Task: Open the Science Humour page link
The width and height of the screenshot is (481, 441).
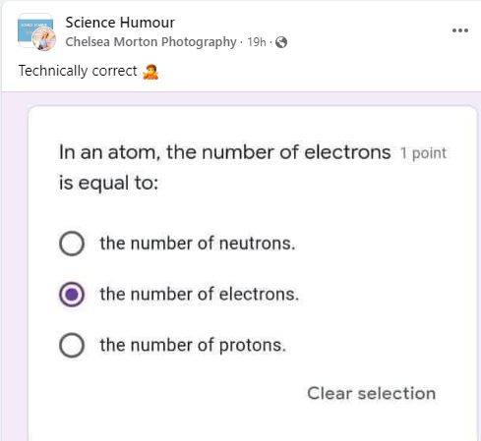Action: pos(120,23)
